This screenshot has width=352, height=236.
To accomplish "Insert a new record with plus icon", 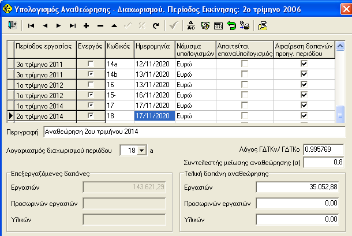I will 87,25.
